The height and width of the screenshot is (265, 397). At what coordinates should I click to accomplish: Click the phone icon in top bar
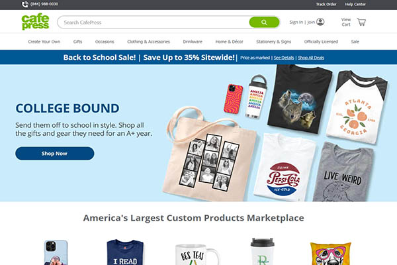pyautogui.click(x=25, y=5)
